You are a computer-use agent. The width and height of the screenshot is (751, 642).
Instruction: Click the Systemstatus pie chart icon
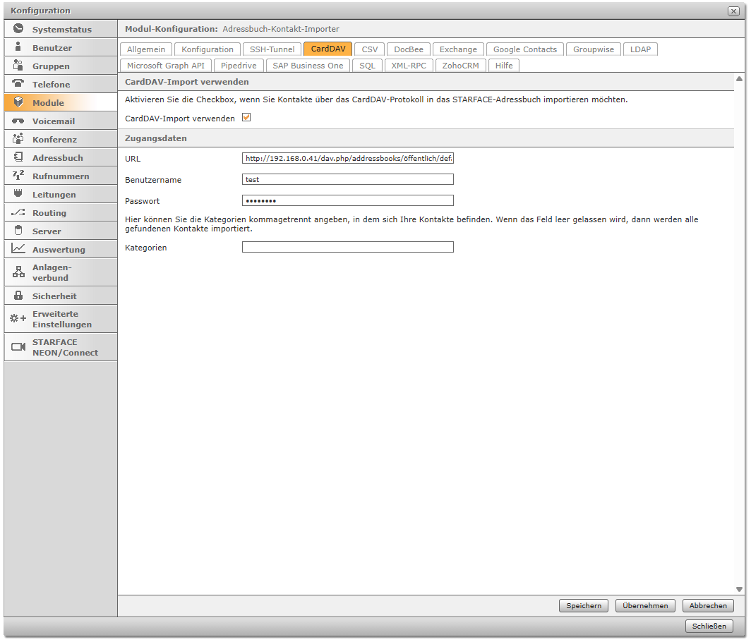coord(18,29)
